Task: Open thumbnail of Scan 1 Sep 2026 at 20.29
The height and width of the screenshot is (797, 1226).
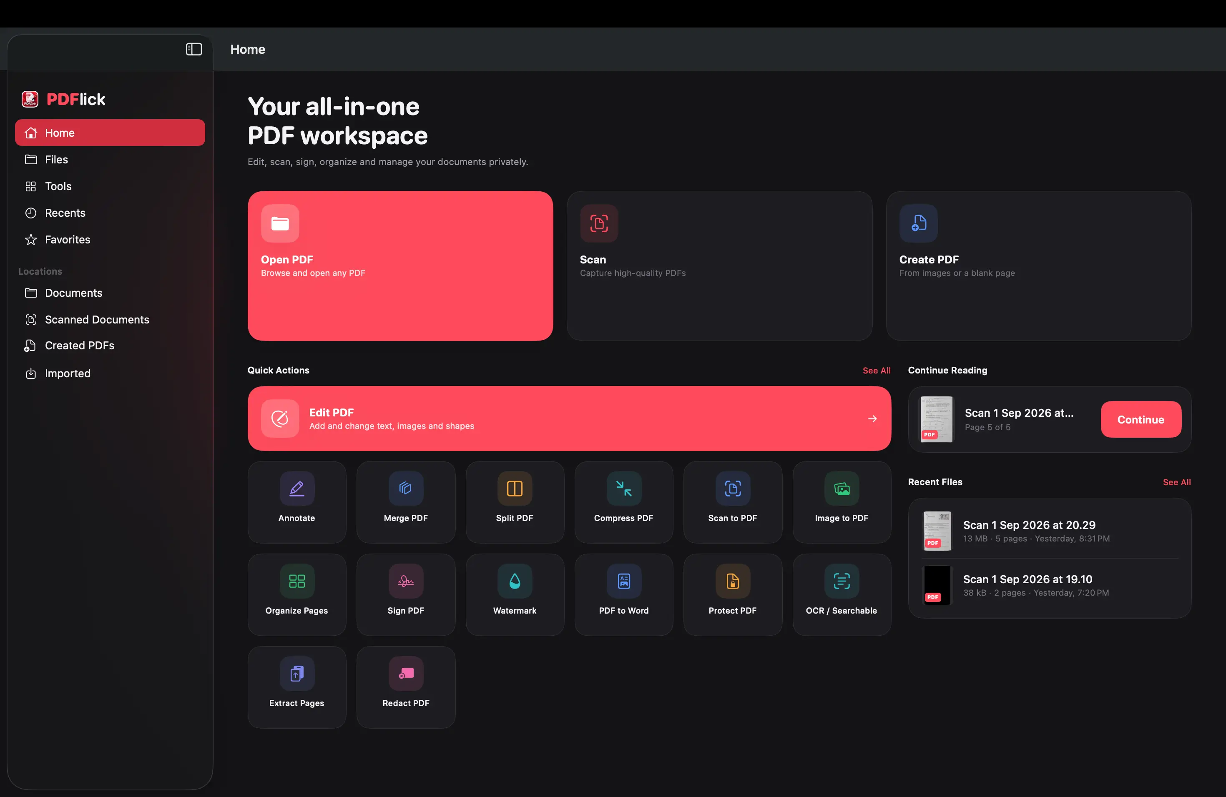Action: click(x=937, y=531)
